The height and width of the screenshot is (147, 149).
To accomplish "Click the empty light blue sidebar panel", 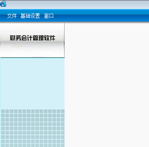I will (x=32, y=84).
